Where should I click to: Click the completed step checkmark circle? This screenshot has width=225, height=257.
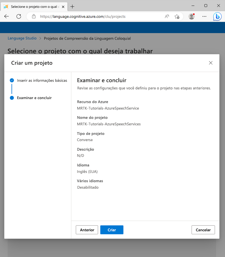click(x=12, y=80)
